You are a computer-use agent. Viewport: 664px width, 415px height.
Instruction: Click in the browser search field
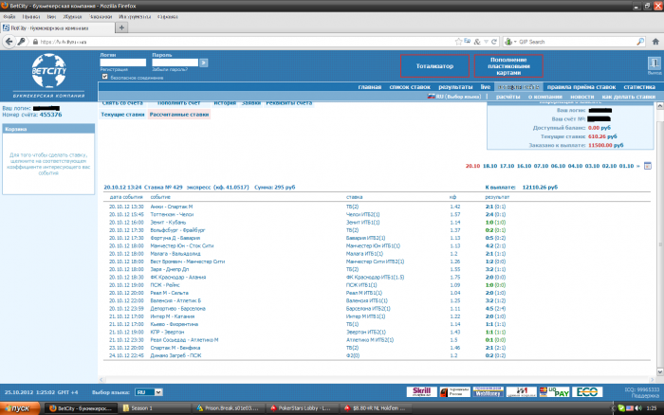[x=576, y=42]
